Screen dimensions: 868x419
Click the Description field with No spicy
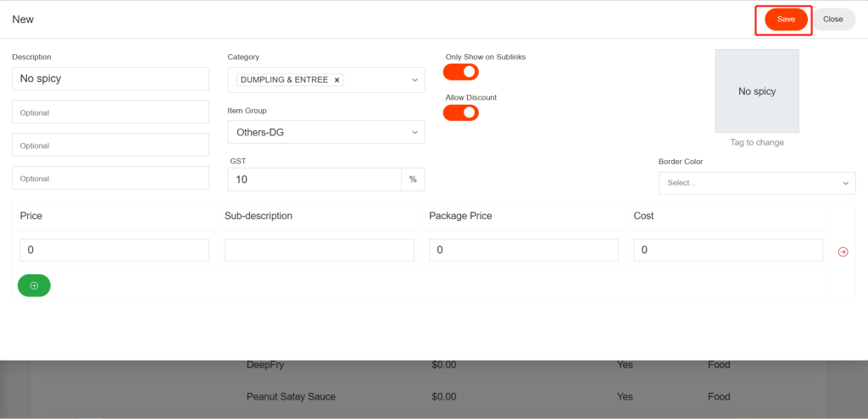110,79
